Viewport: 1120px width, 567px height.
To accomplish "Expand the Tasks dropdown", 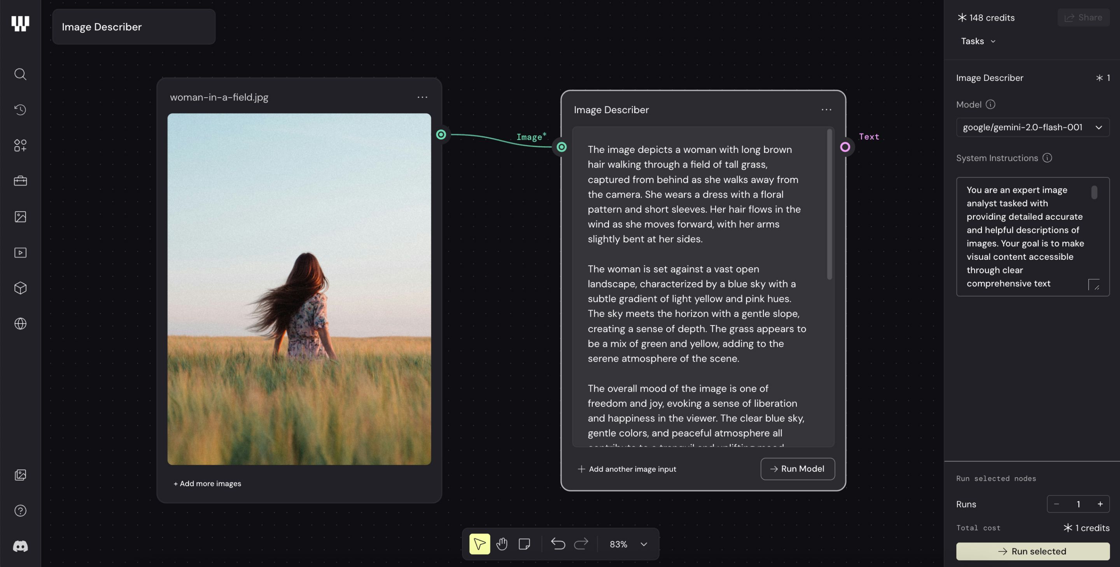I will pyautogui.click(x=978, y=41).
